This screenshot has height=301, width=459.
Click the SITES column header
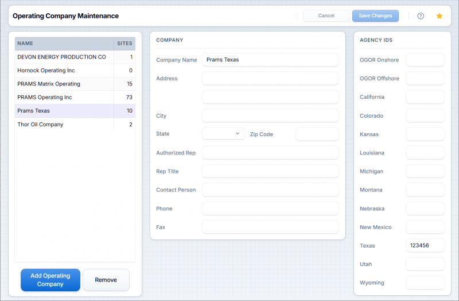point(125,44)
